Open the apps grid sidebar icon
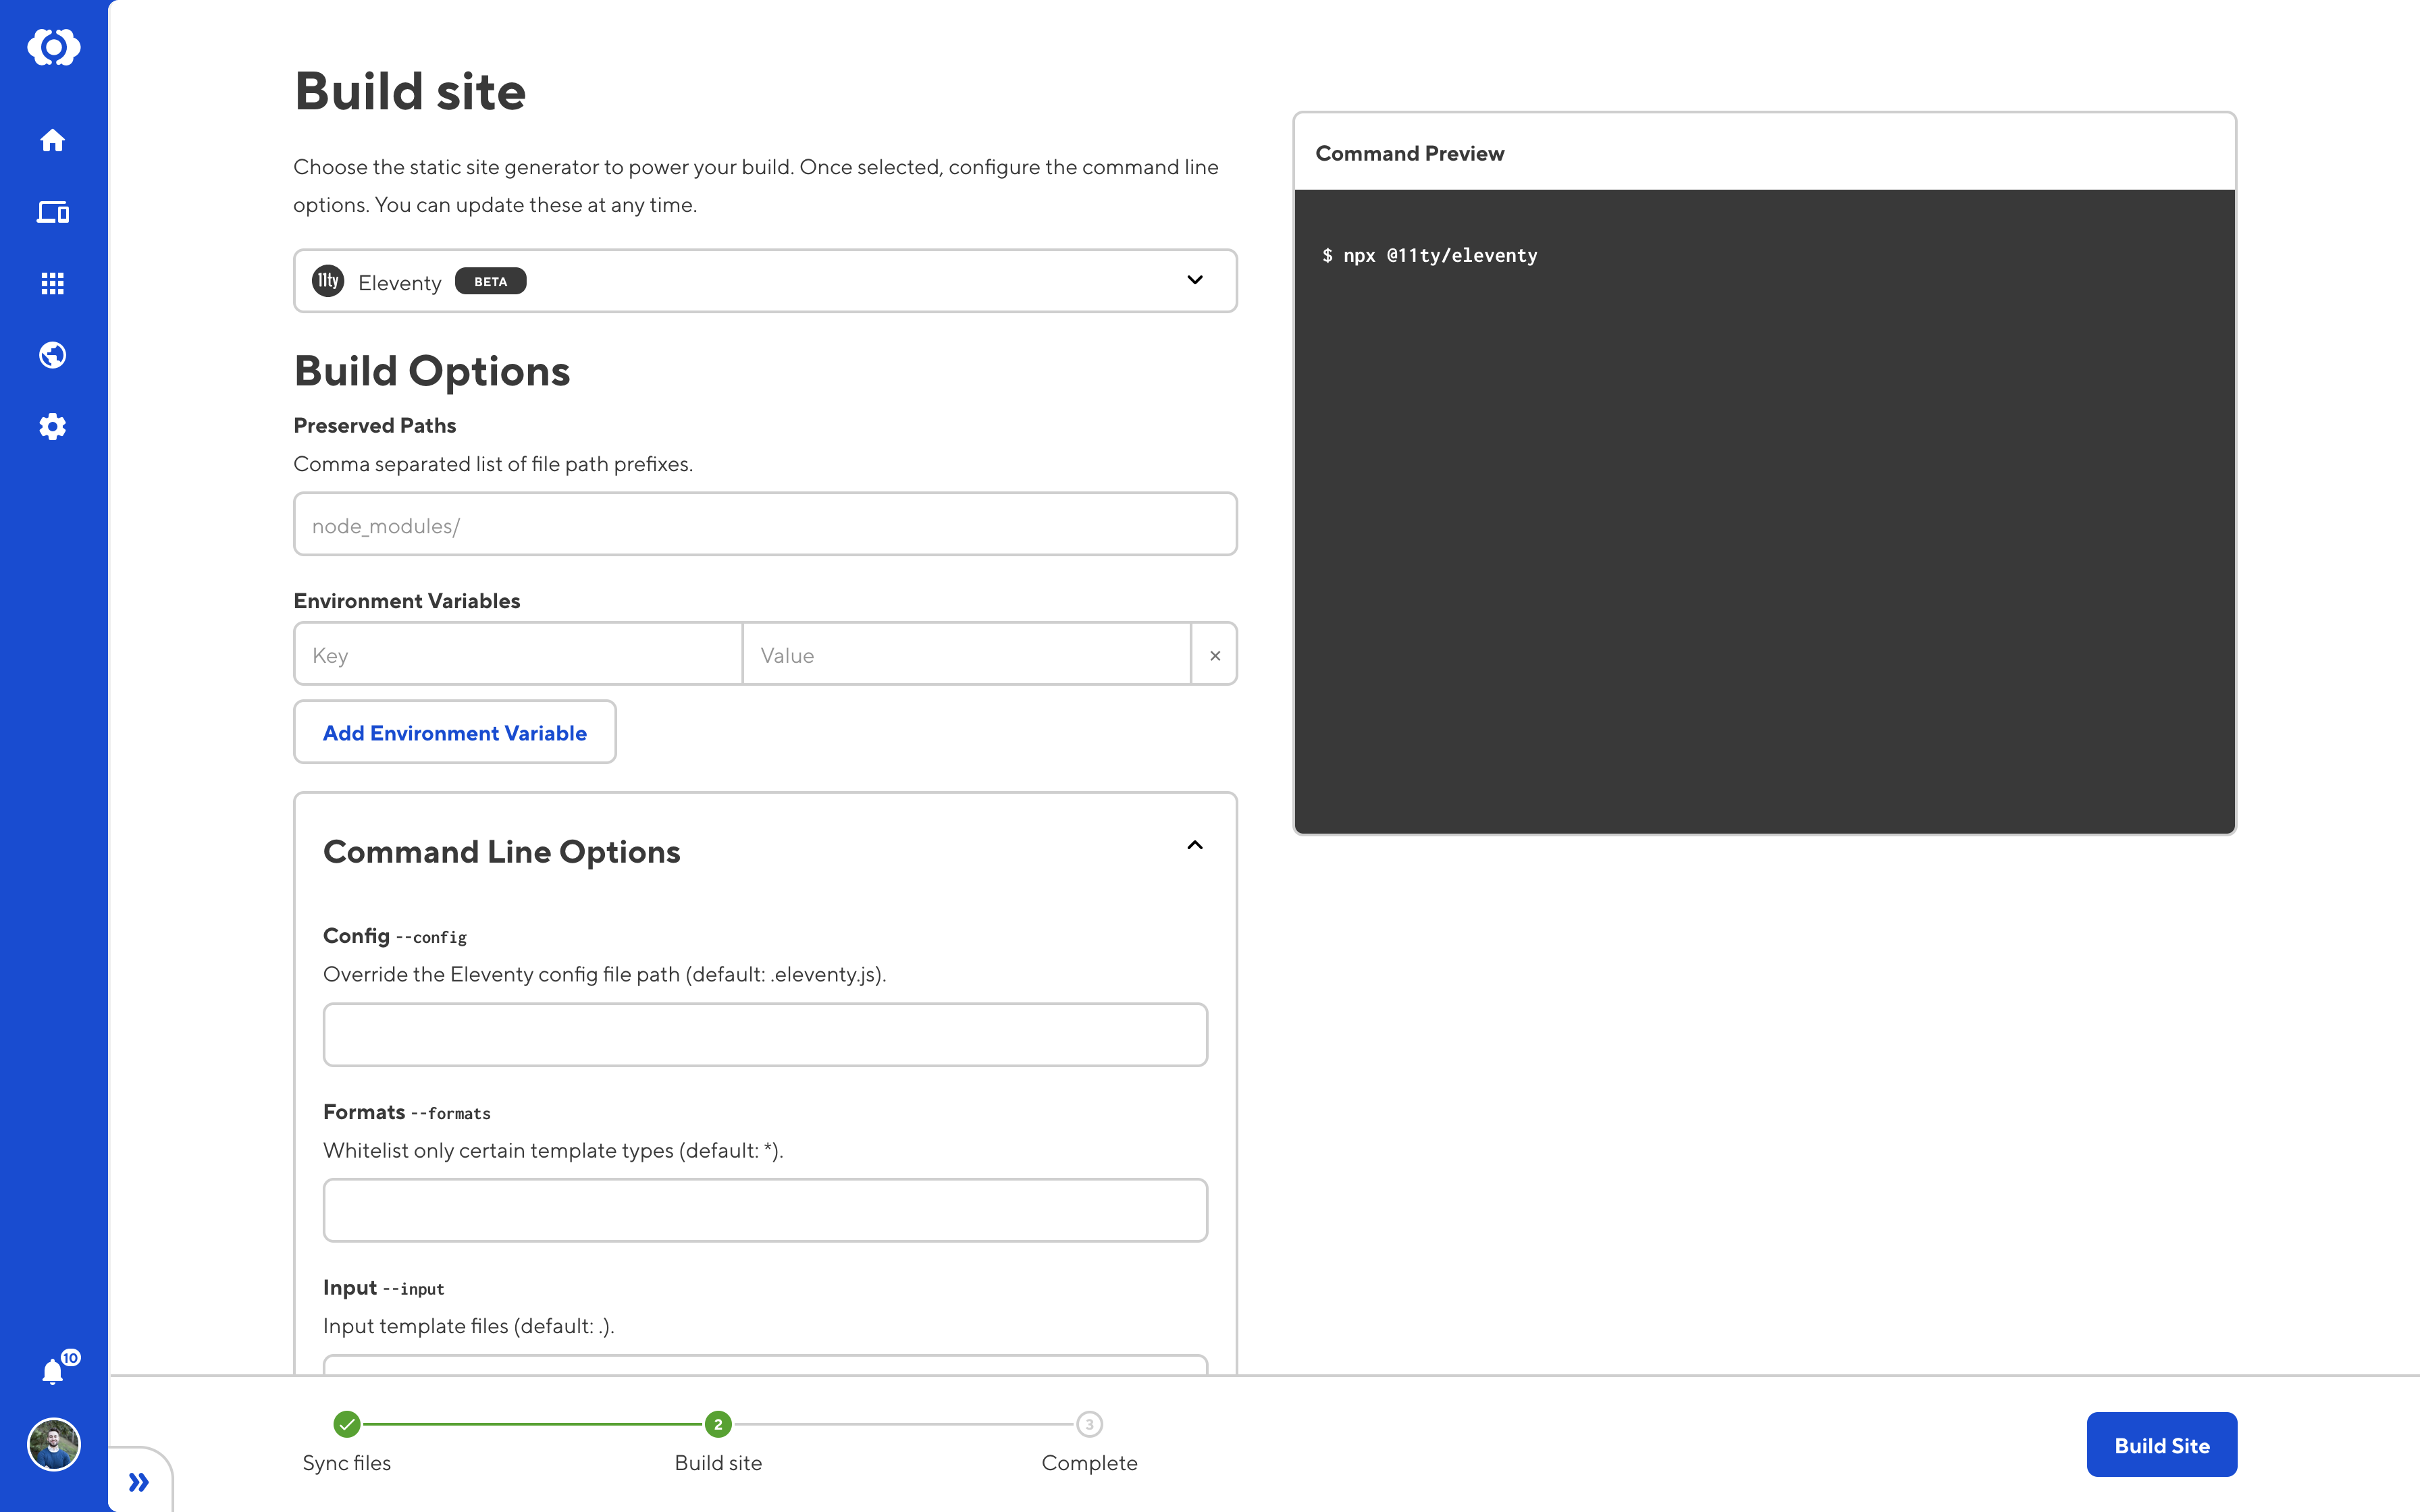The width and height of the screenshot is (2420, 1512). (53, 284)
